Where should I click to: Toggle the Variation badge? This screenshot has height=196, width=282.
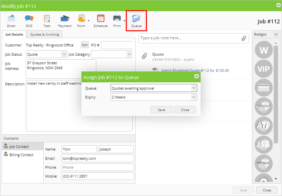264,107
